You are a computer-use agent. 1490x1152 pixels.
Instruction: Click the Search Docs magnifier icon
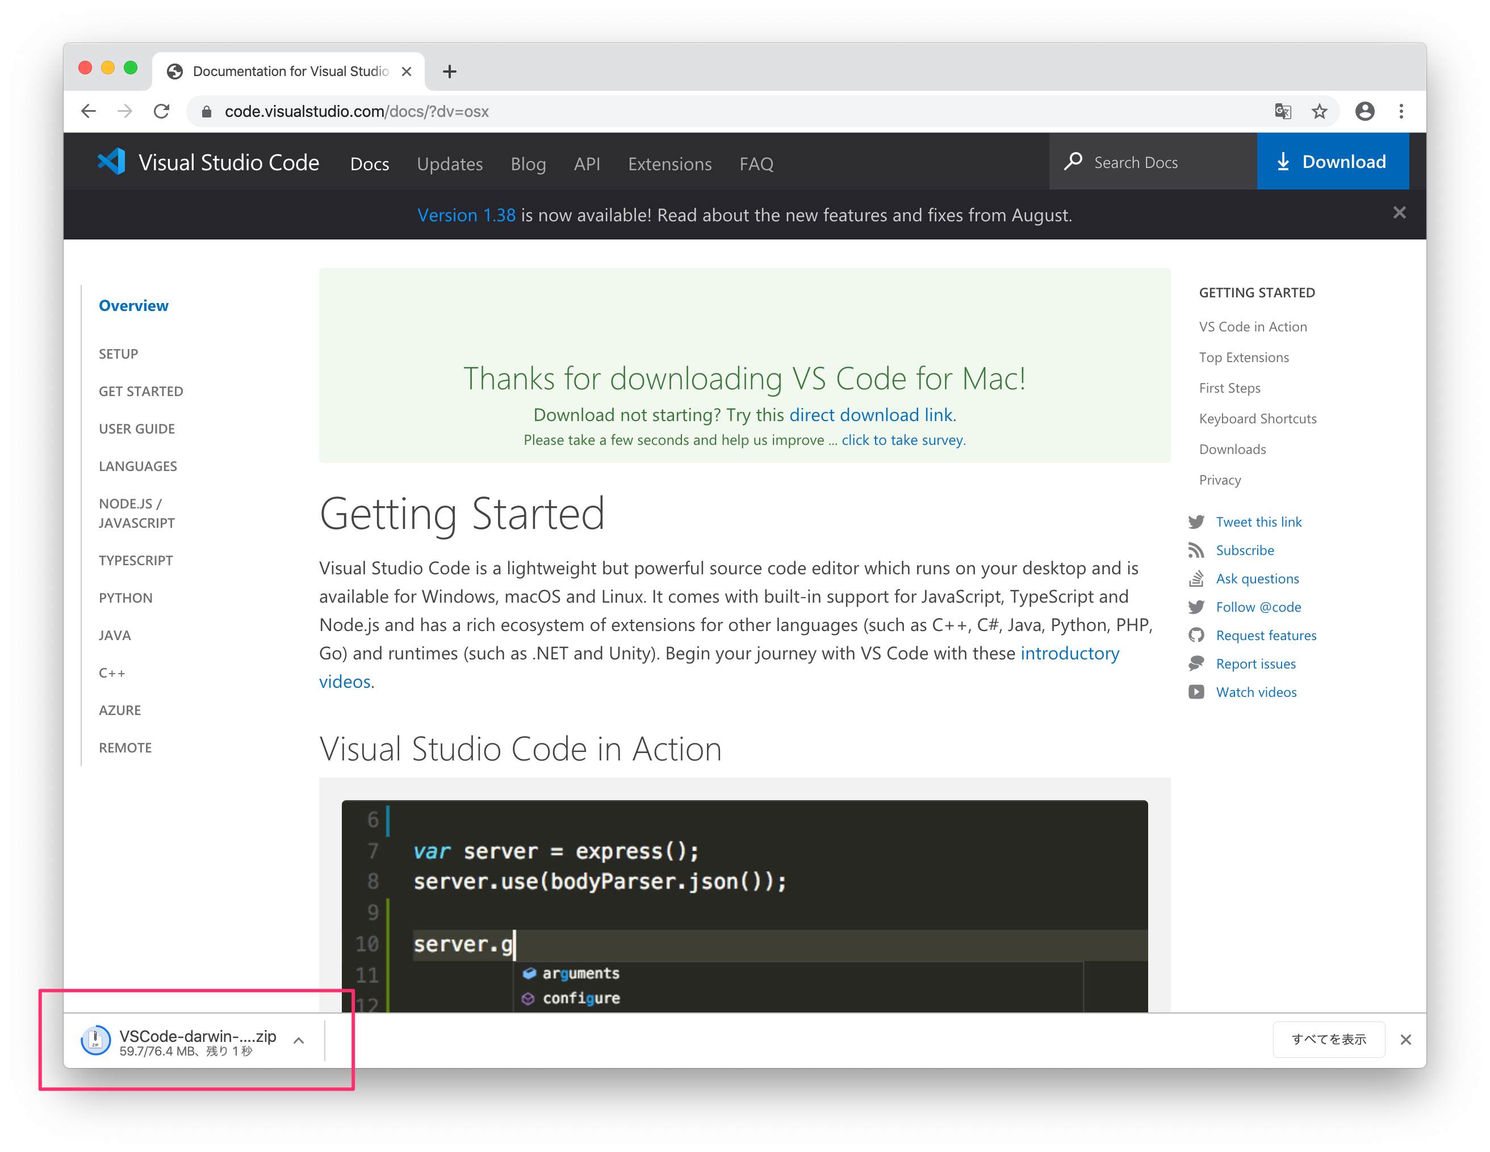[1073, 162]
